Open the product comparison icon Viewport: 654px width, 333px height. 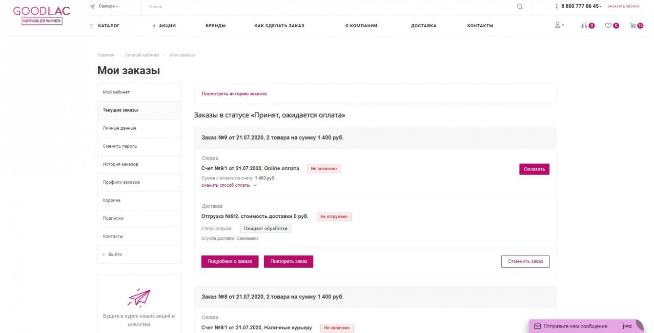pyautogui.click(x=584, y=26)
